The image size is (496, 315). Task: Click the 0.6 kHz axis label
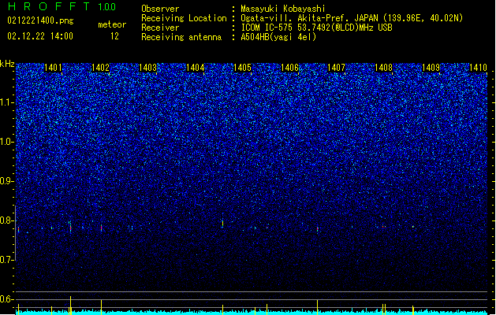pos(7,299)
